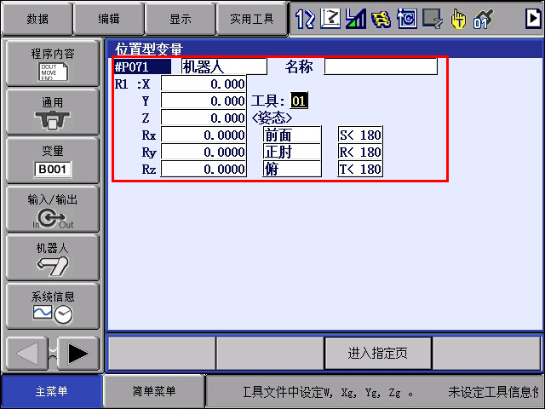Open the 机器人 robot sidebar menu

coord(53,257)
